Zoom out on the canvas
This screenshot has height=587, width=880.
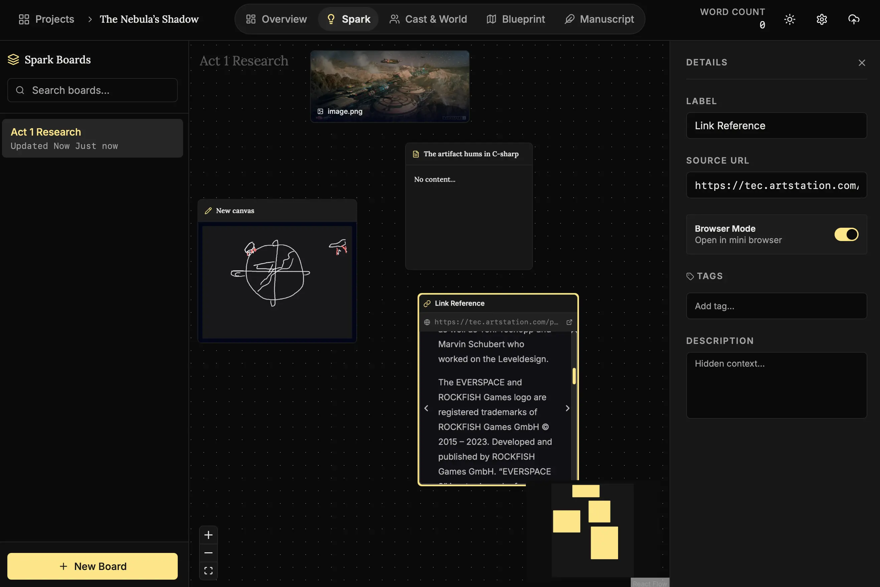click(x=208, y=553)
